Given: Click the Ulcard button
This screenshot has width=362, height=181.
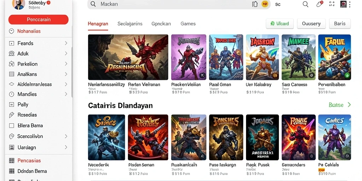Looking at the screenshot, I should [280, 24].
